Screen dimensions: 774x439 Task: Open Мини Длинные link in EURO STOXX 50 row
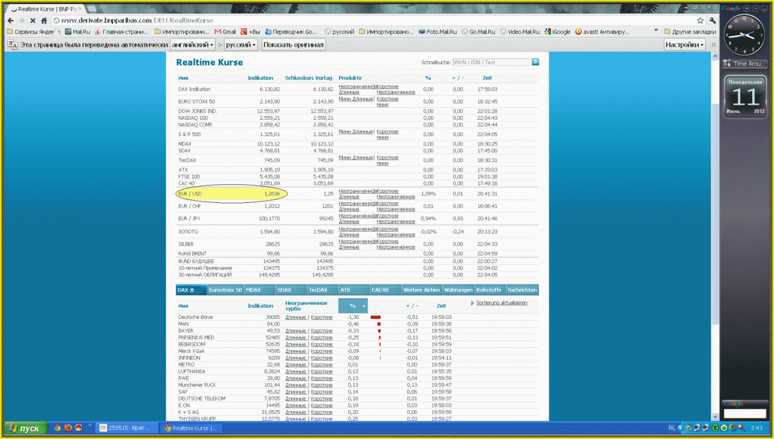pos(356,99)
